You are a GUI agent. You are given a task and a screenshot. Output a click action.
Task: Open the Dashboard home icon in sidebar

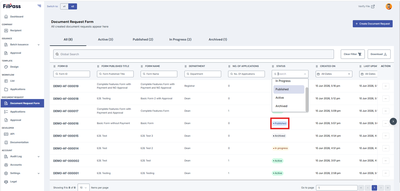tap(6, 17)
